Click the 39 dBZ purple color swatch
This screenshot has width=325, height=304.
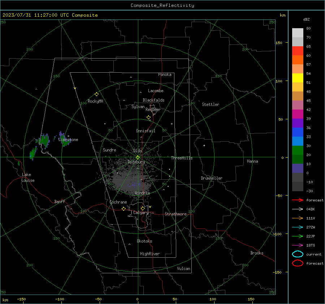(298, 123)
